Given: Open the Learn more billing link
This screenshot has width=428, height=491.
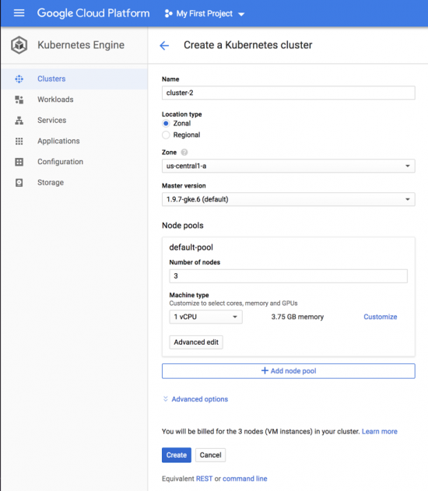Looking at the screenshot, I should [x=380, y=432].
